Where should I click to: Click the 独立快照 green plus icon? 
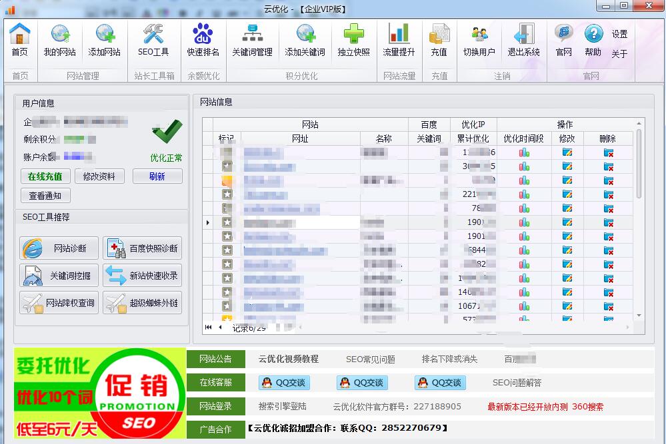pyautogui.click(x=353, y=41)
